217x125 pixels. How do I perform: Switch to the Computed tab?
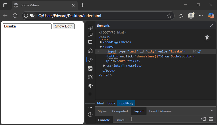(120, 111)
